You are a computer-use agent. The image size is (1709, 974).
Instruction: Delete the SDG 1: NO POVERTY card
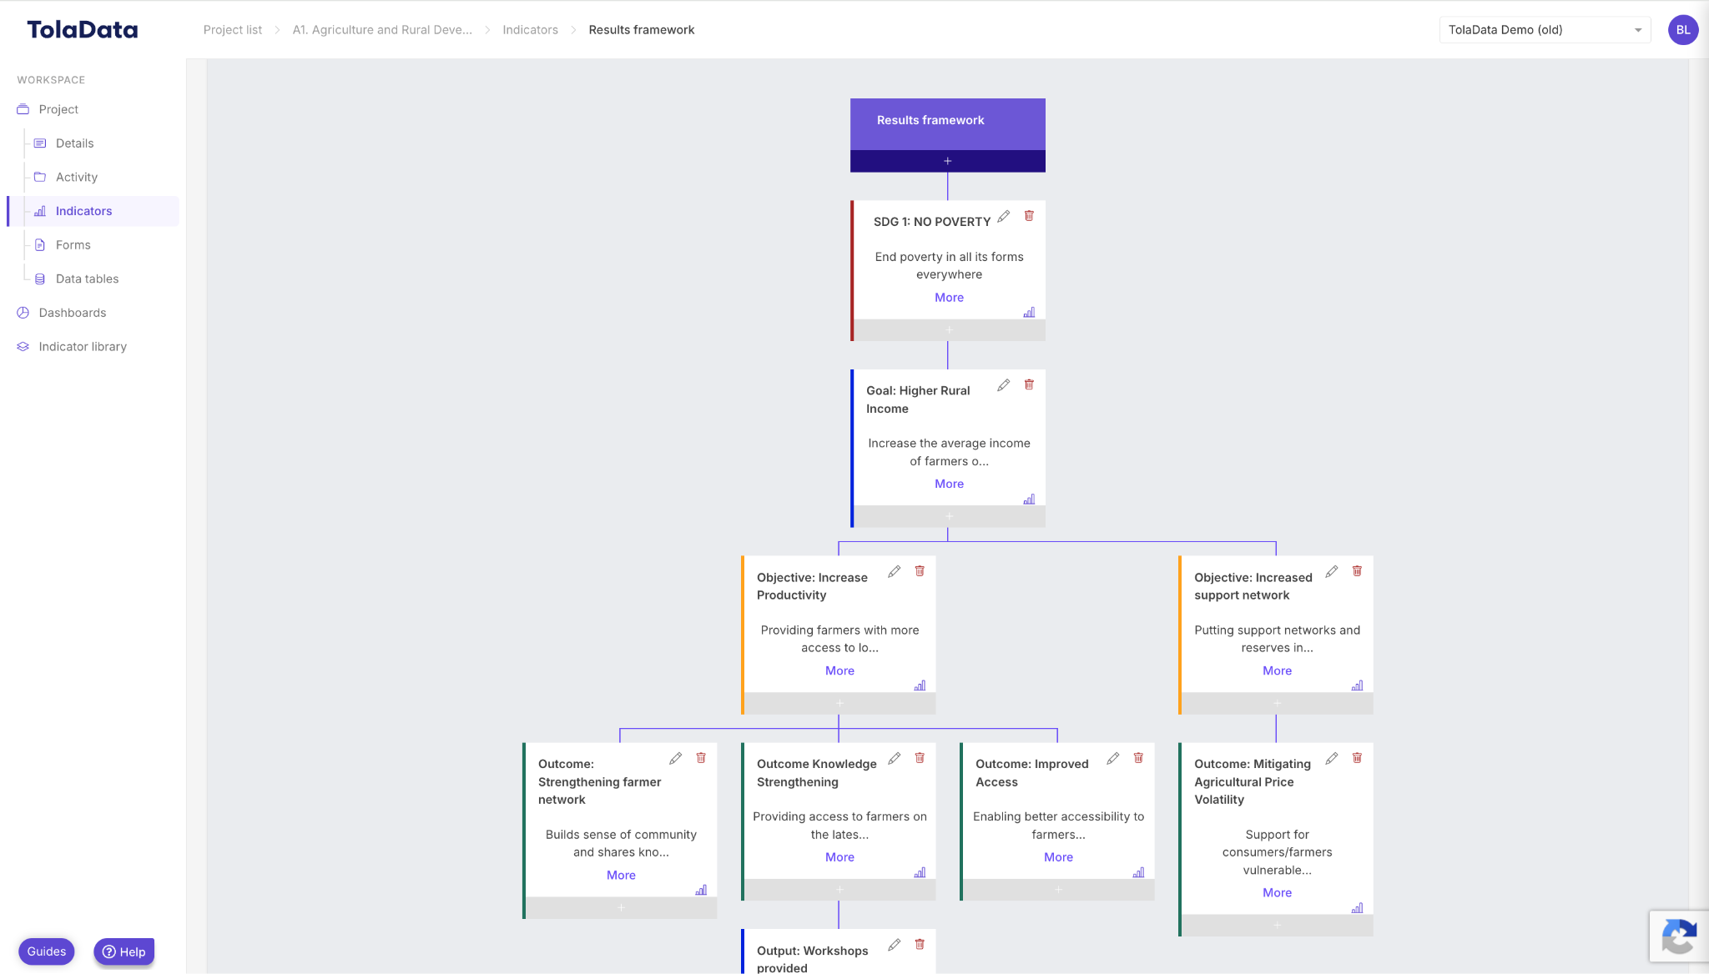1029,216
